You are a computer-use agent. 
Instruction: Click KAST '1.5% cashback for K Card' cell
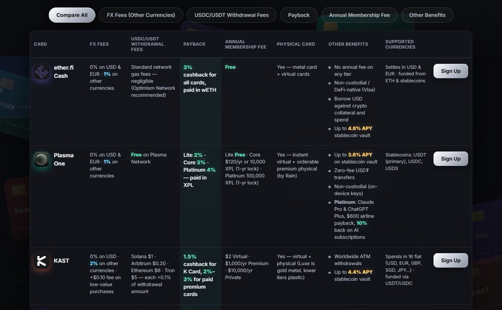200,275
